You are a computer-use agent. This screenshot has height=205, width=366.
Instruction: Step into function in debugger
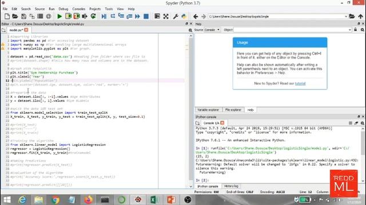click(x=121, y=17)
